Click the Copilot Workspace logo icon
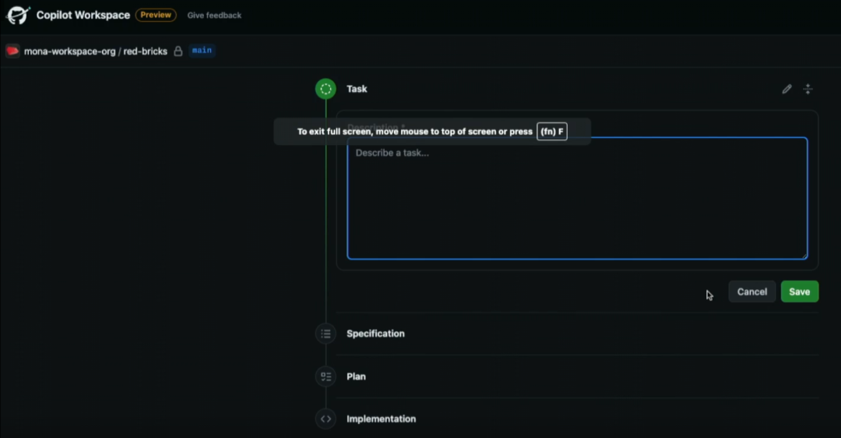The height and width of the screenshot is (438, 841). click(x=18, y=15)
